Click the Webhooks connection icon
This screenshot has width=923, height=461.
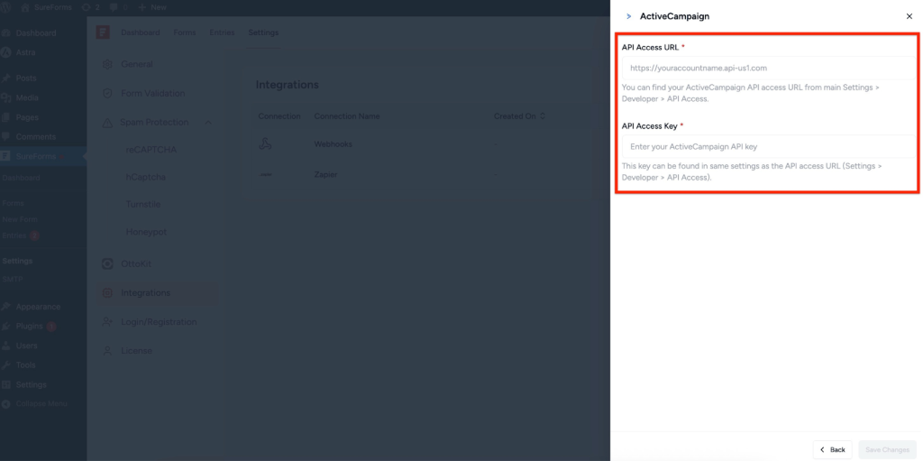[x=266, y=144]
